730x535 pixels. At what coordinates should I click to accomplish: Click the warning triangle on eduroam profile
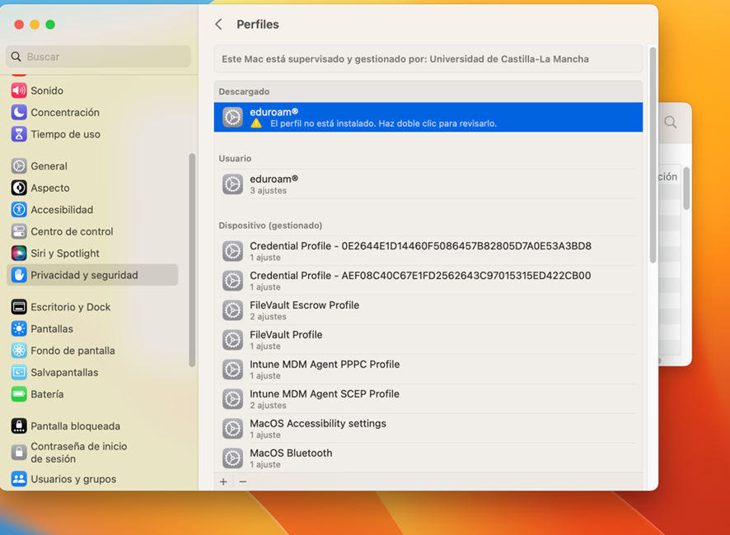256,123
